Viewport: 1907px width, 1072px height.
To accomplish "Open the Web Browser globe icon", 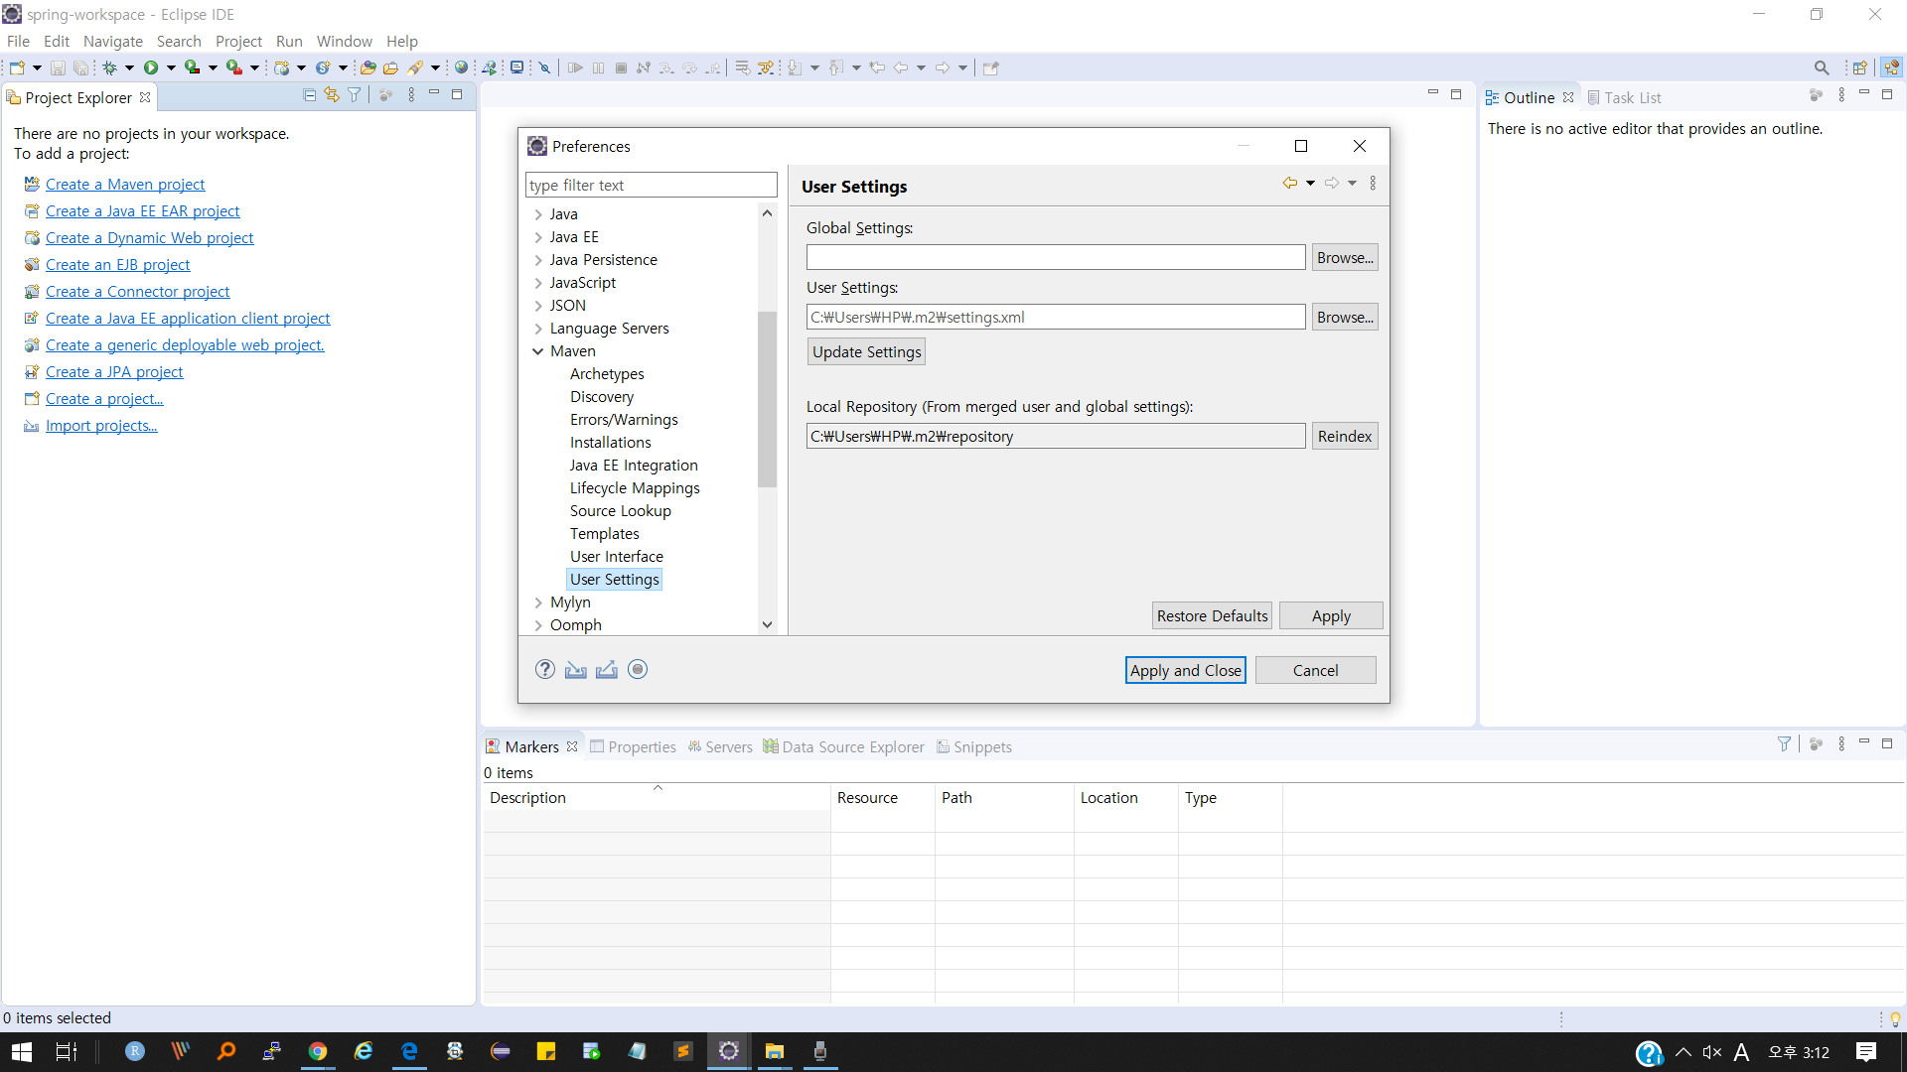I will 461,67.
